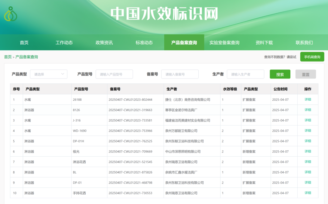Select record number 20250407-CWL012021-875826

coord(130,172)
